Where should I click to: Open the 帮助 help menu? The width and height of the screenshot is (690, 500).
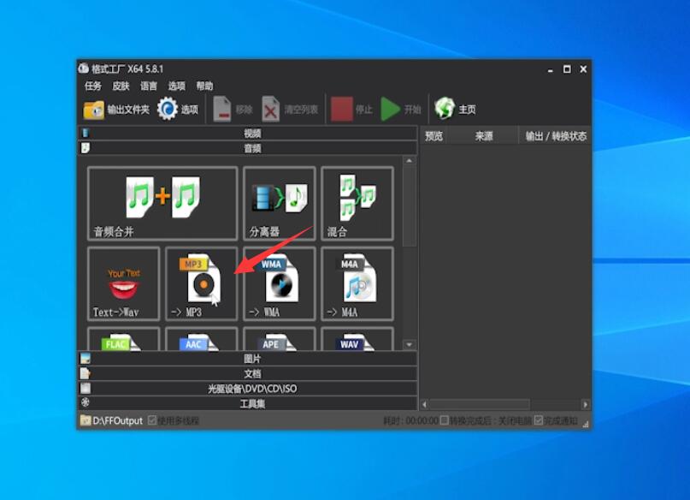(204, 86)
